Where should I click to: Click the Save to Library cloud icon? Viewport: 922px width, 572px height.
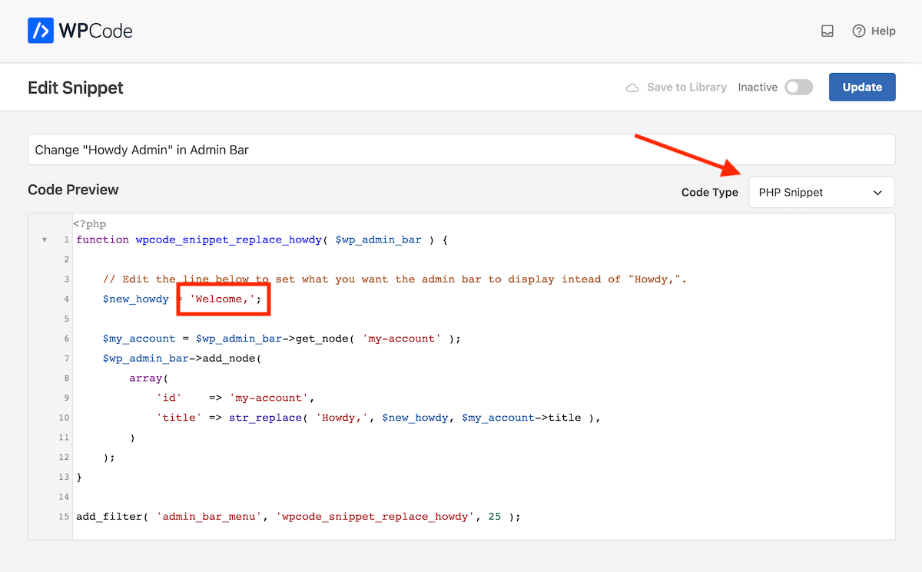coord(632,88)
